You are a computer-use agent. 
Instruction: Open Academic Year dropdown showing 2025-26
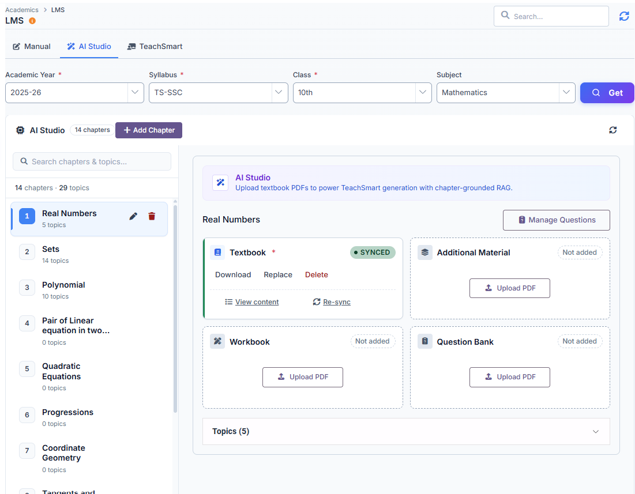(x=74, y=93)
